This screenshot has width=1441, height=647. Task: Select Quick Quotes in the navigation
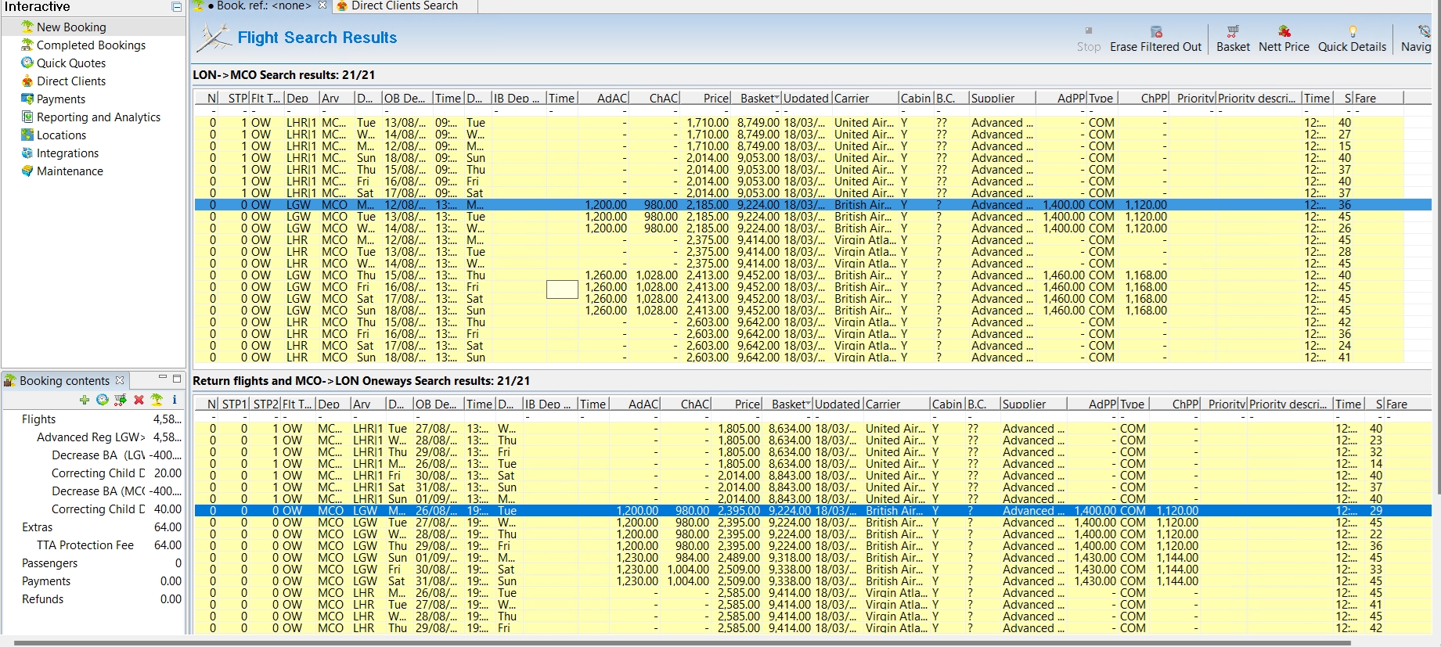(70, 63)
